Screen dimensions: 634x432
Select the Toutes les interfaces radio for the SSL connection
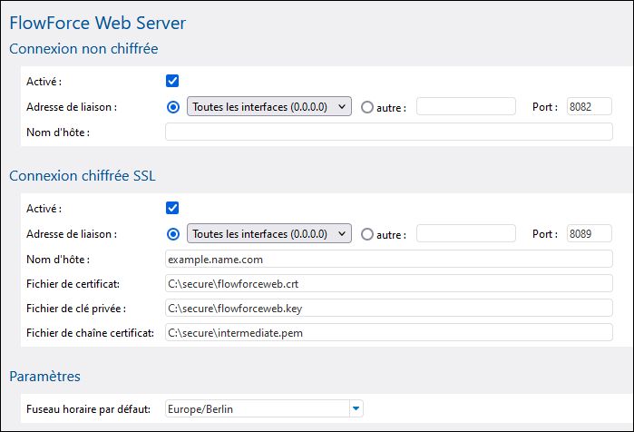click(x=173, y=234)
